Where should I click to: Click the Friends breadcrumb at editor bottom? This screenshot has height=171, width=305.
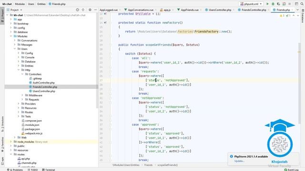tap(148, 165)
